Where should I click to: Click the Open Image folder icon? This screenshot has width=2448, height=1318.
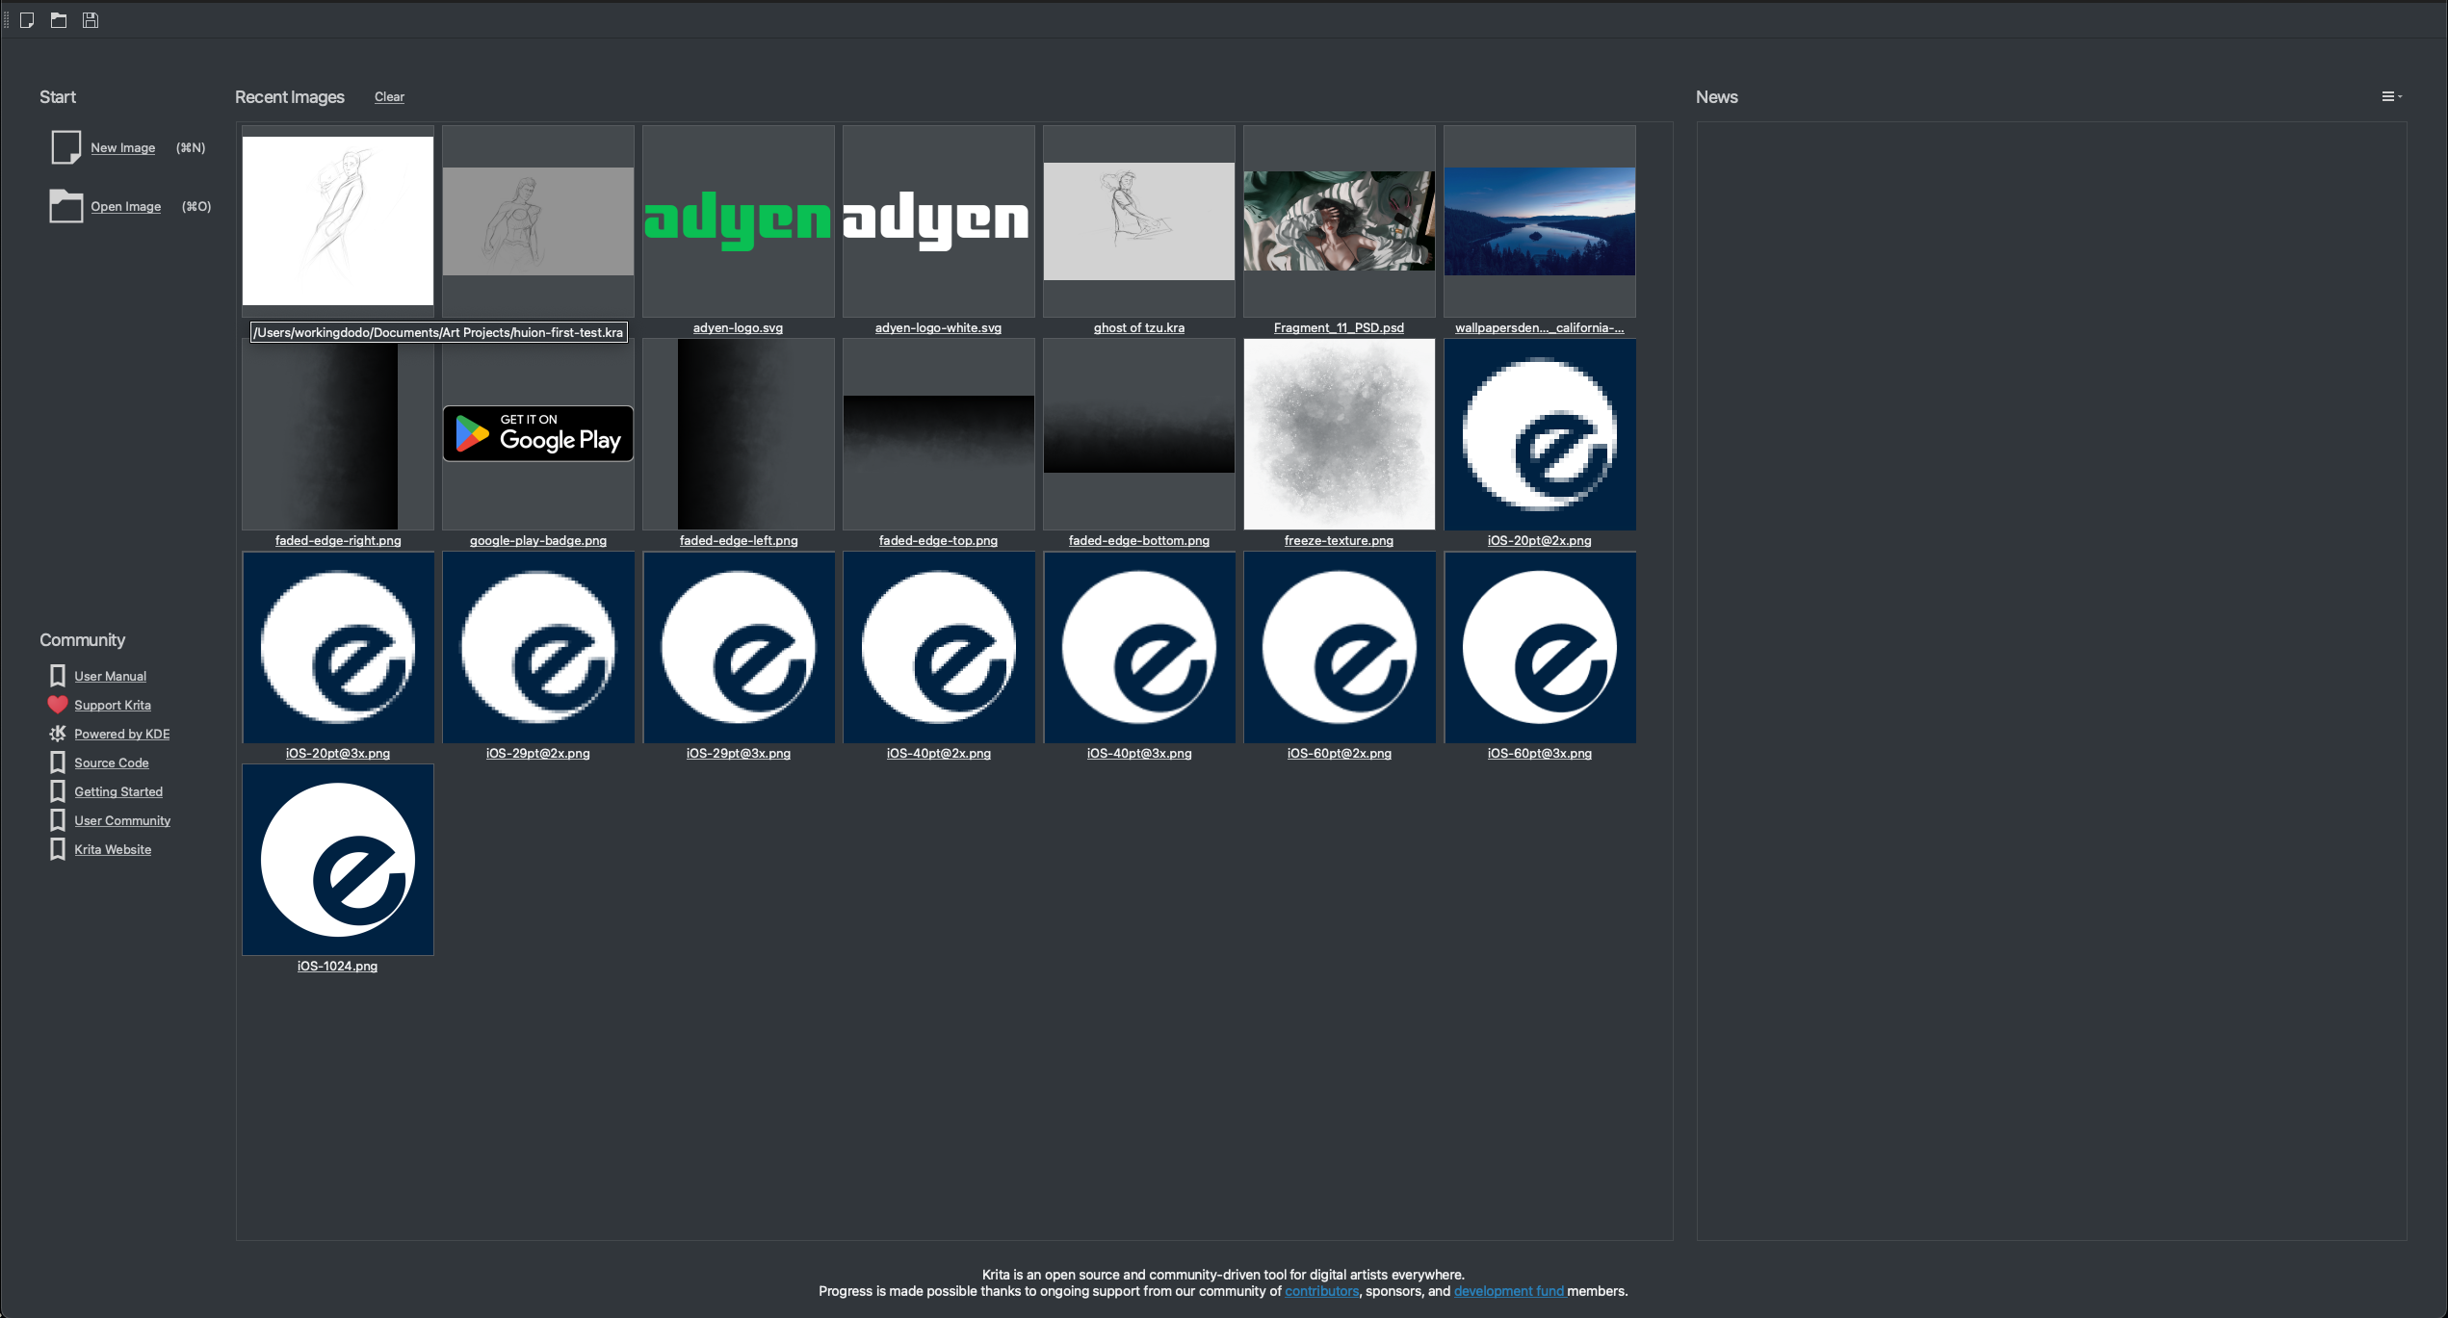[x=65, y=206]
